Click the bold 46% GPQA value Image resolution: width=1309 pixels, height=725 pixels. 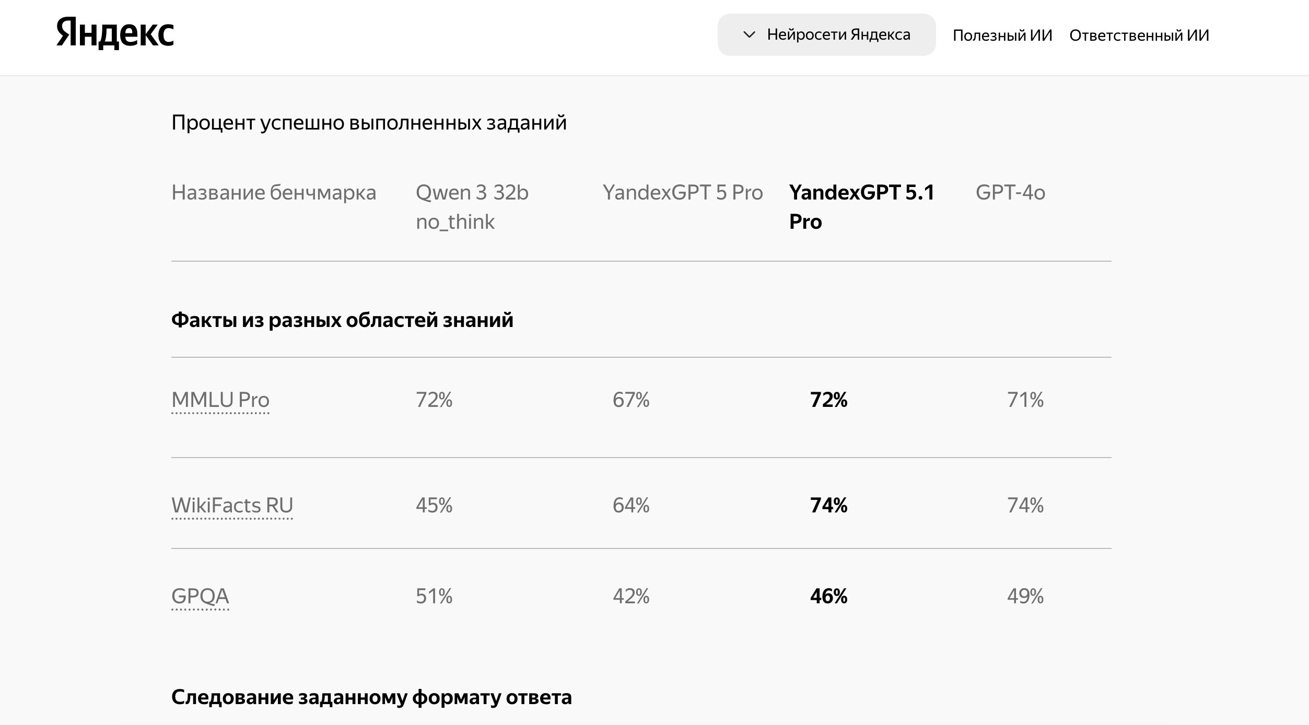coord(828,597)
